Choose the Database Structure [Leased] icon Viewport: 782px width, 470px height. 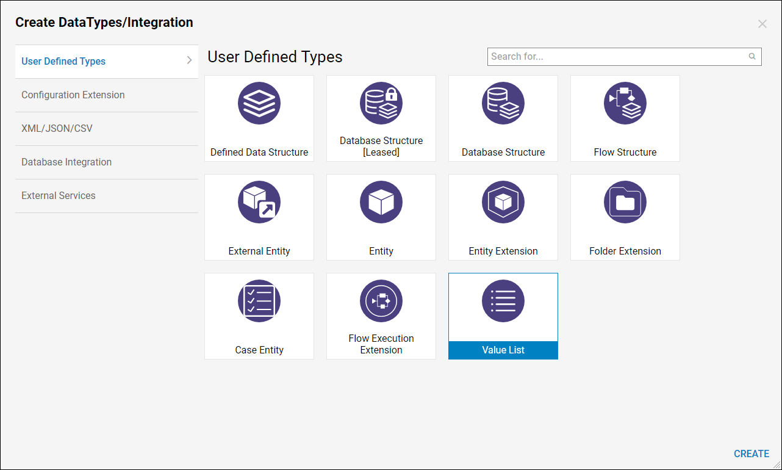[x=381, y=103]
